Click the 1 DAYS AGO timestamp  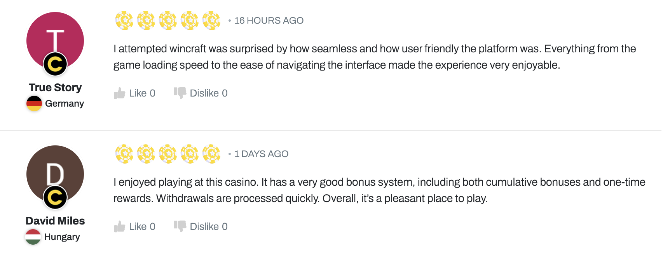(261, 154)
